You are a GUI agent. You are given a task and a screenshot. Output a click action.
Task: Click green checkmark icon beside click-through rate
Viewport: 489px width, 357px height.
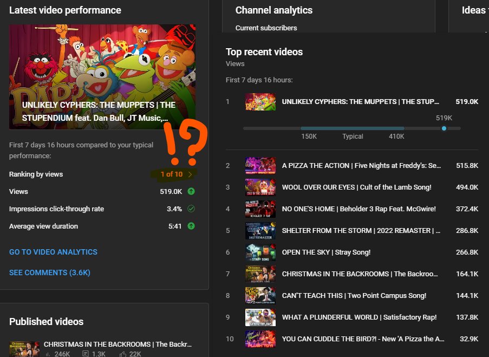coord(191,209)
